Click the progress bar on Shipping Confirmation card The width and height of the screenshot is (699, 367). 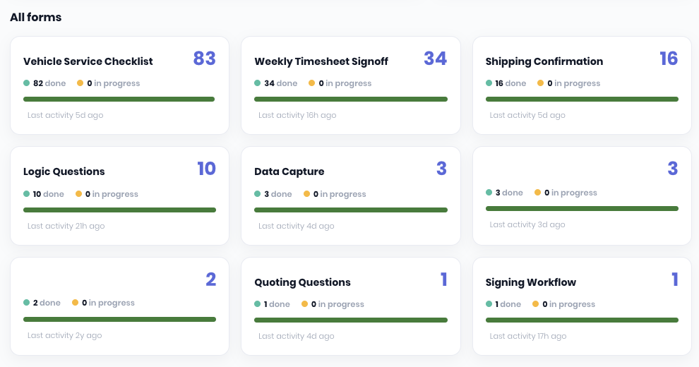582,100
